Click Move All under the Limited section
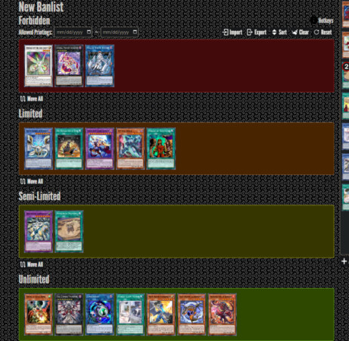This screenshot has height=341, width=349. point(32,181)
